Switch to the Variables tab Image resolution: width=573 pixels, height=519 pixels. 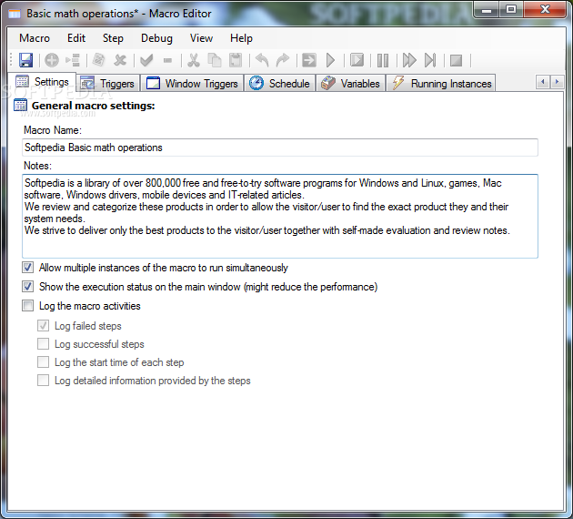tap(350, 84)
